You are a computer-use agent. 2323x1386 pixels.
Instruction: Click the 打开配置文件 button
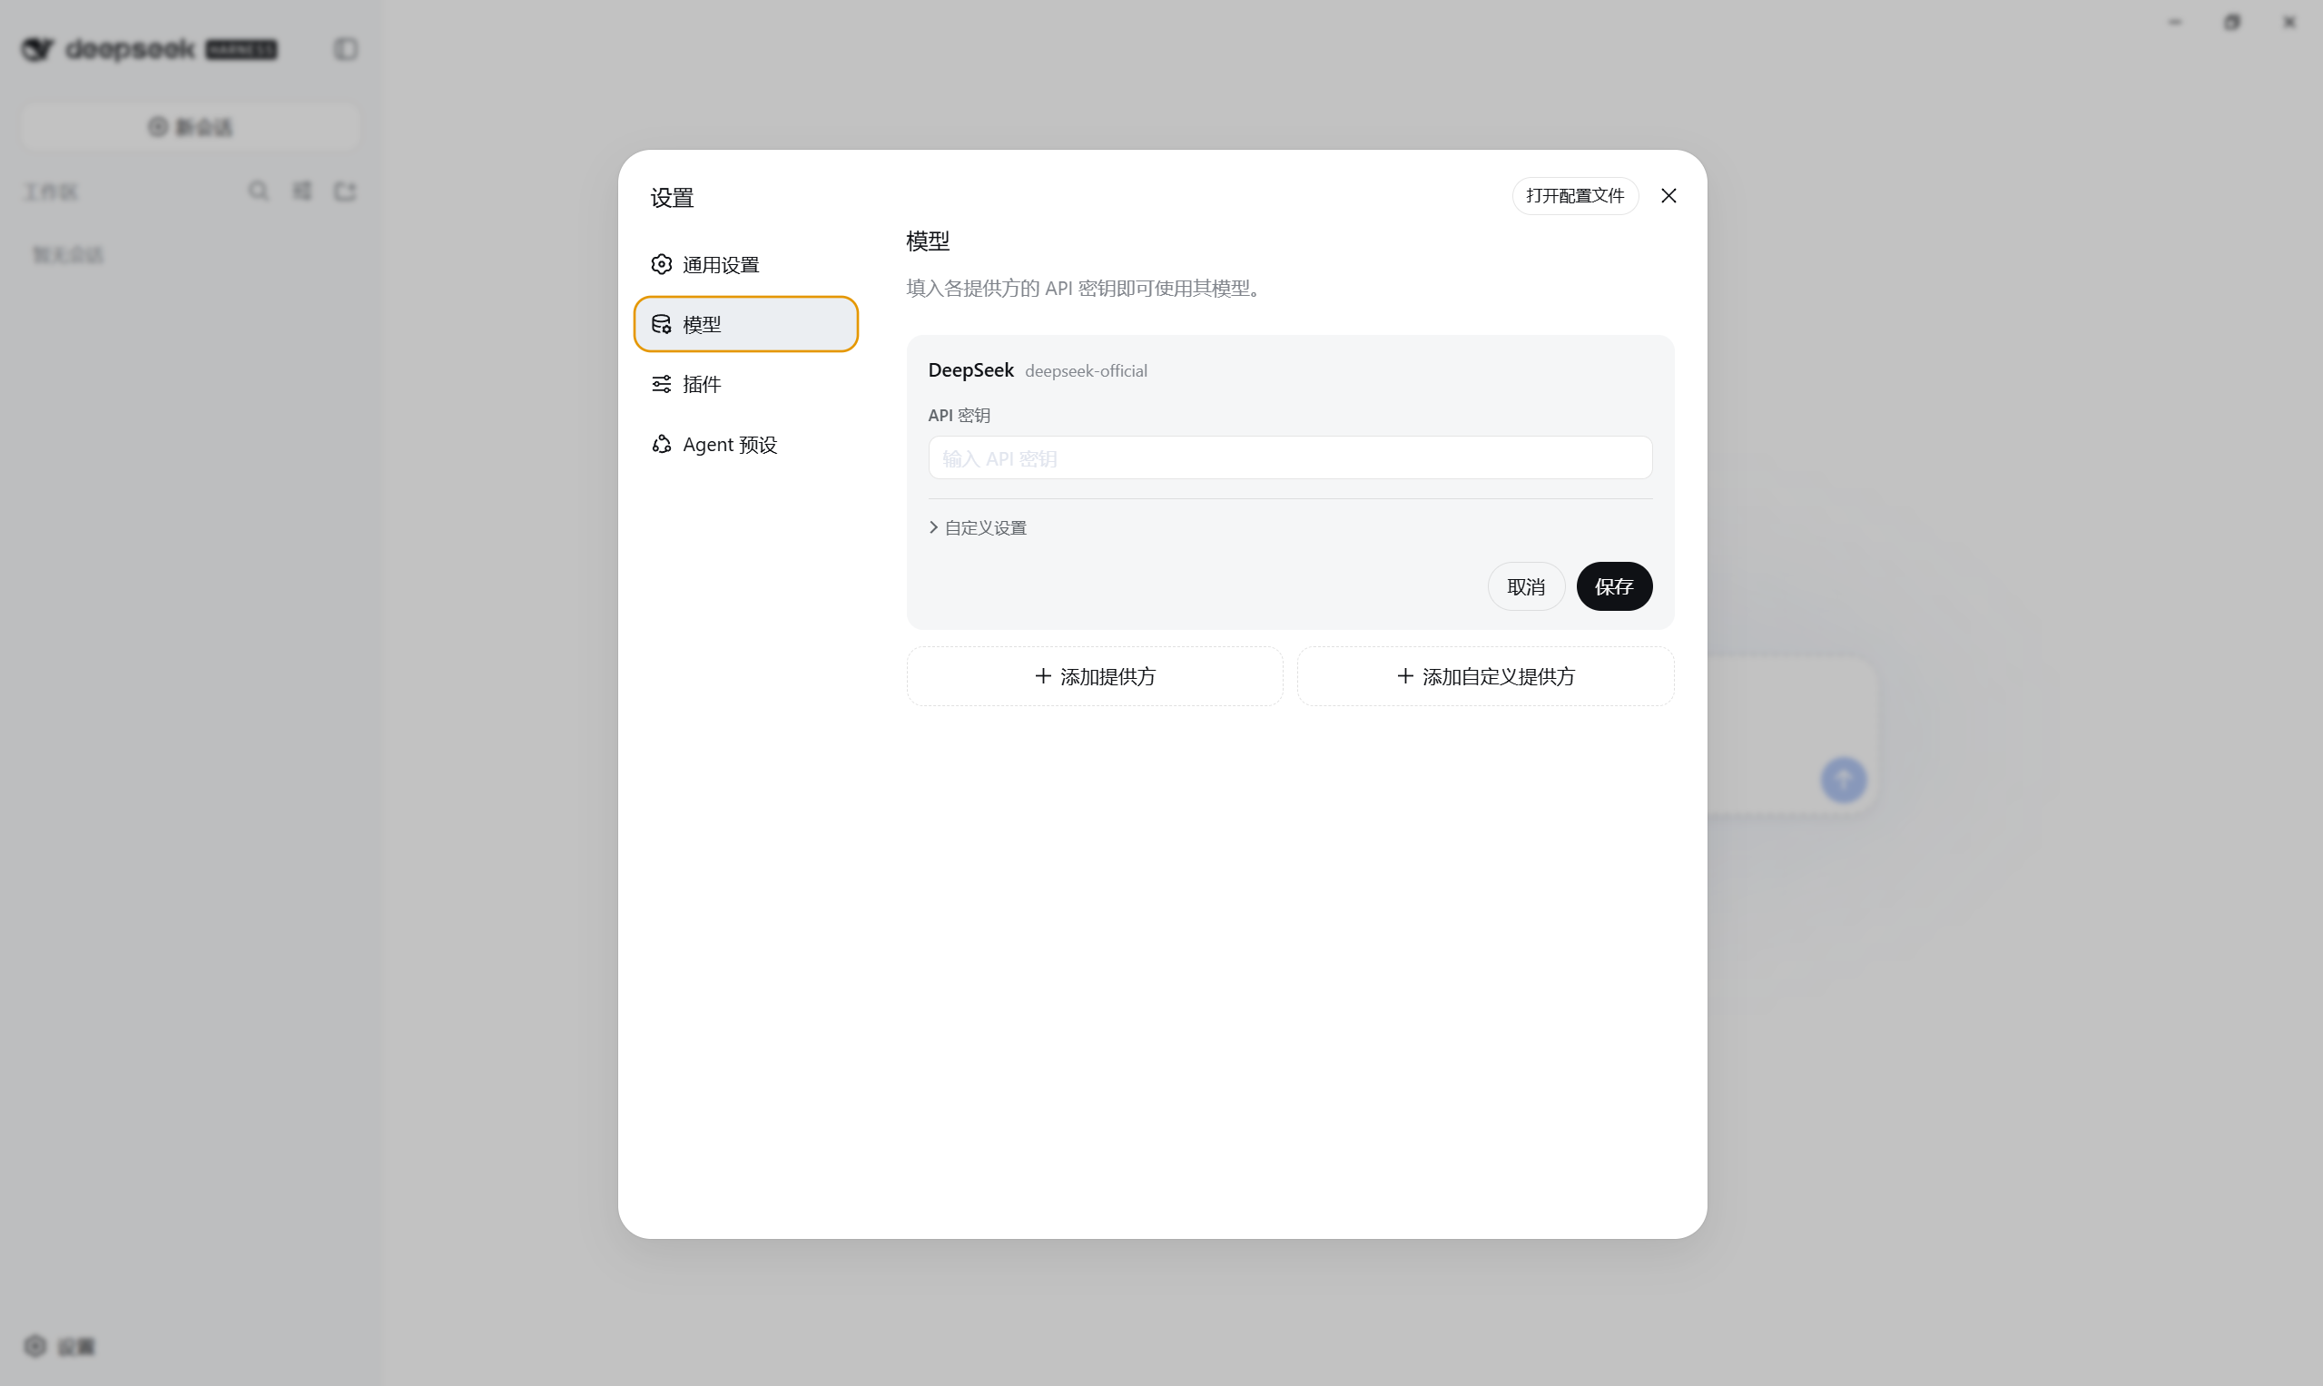(1575, 195)
